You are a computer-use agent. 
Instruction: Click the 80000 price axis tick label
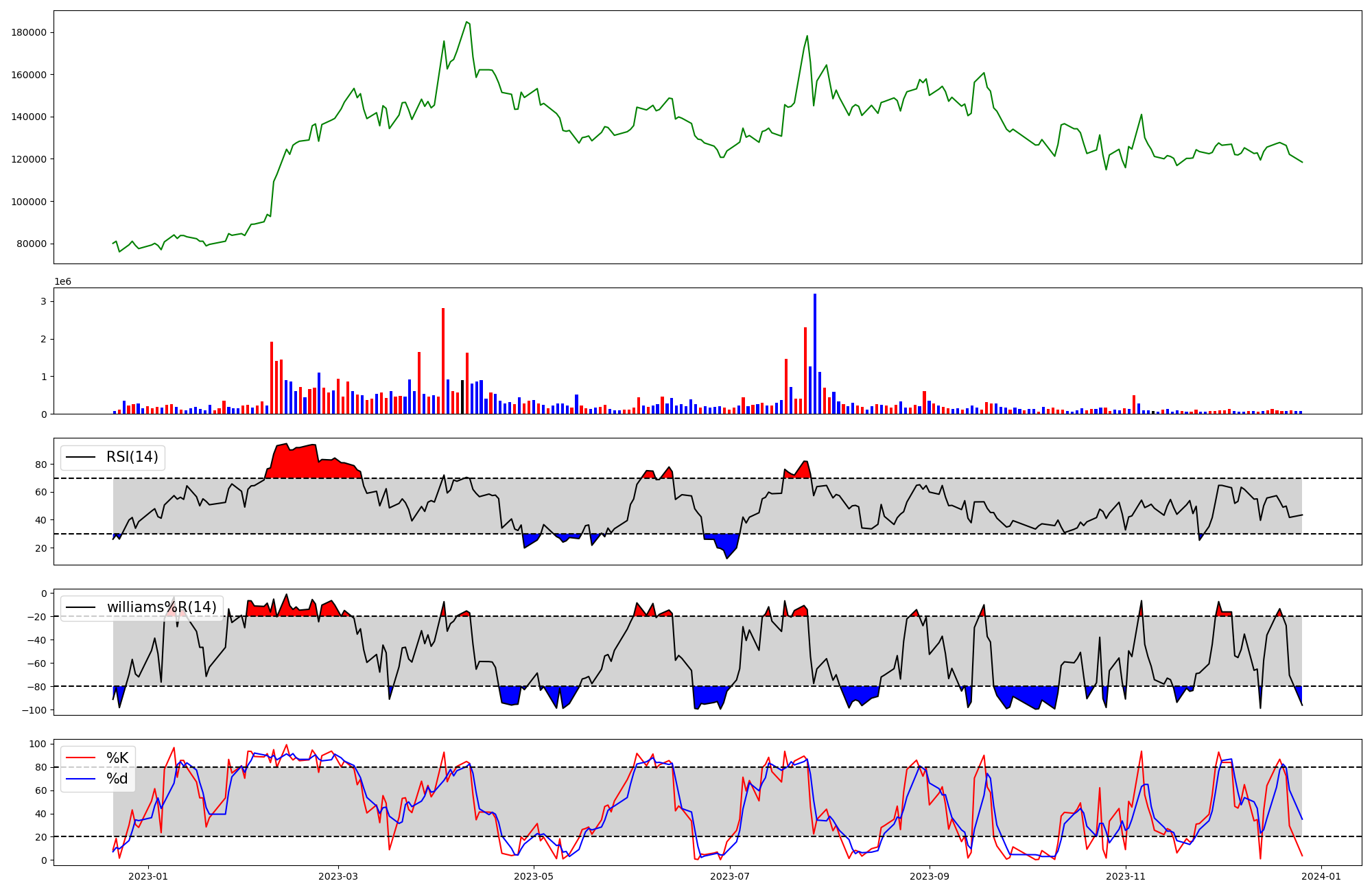click(32, 244)
